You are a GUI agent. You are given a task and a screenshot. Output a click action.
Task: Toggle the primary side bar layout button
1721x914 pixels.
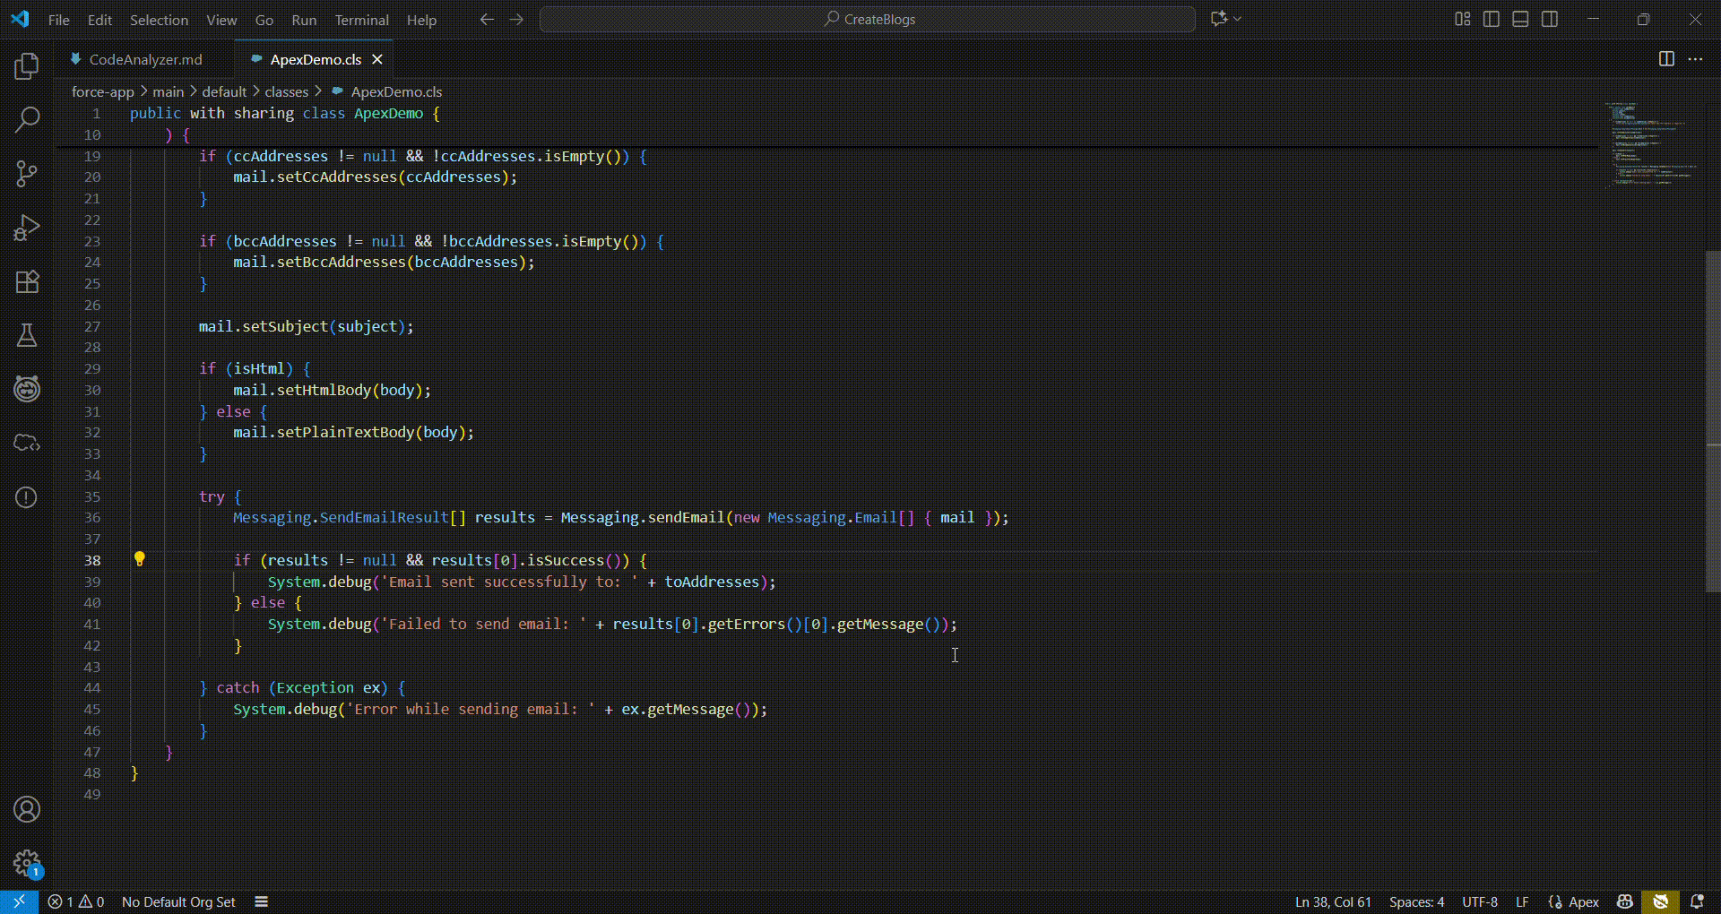(x=1492, y=19)
